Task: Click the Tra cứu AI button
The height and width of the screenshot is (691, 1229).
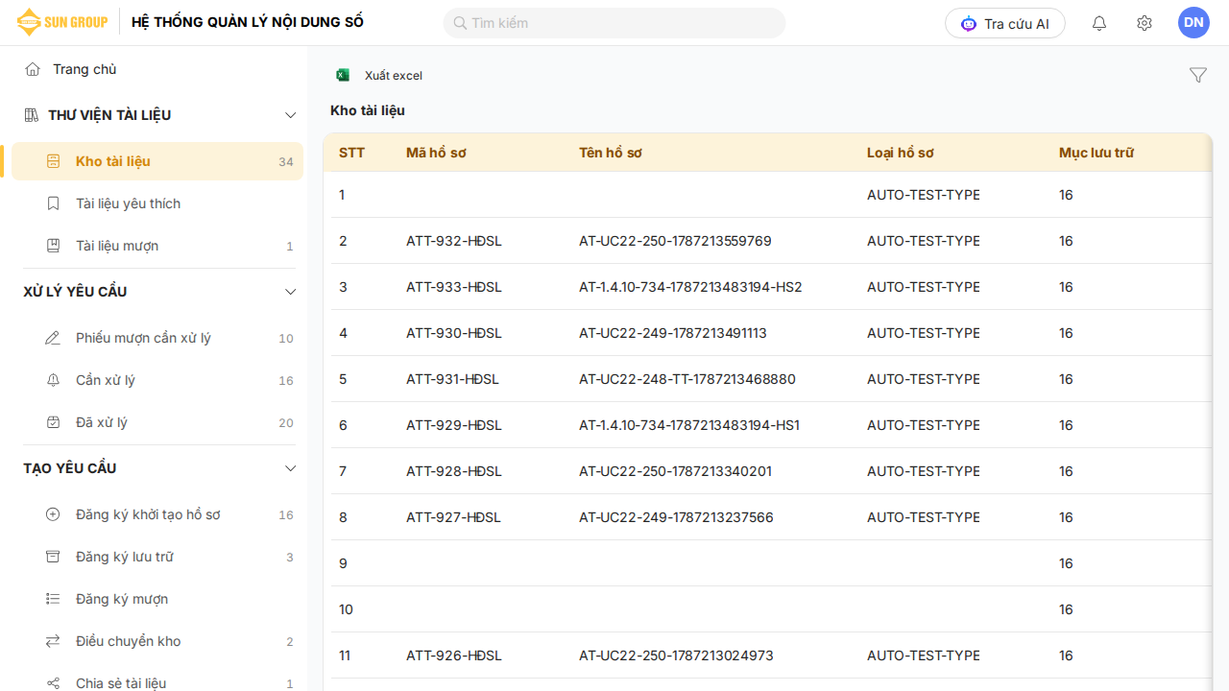Action: 1005,23
